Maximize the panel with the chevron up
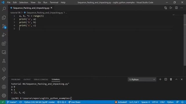Image resolution: width=186 pixels, height=104 pixels. [x=176, y=79]
